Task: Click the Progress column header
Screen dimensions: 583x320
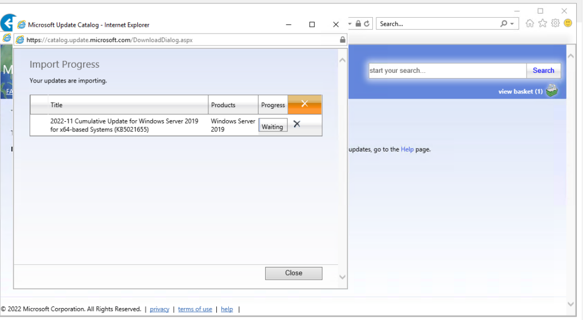Action: 273,105
